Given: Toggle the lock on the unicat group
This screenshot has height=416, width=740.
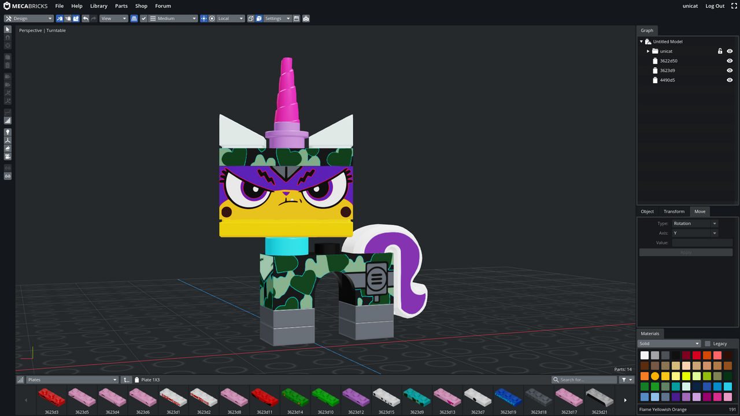Looking at the screenshot, I should point(720,51).
